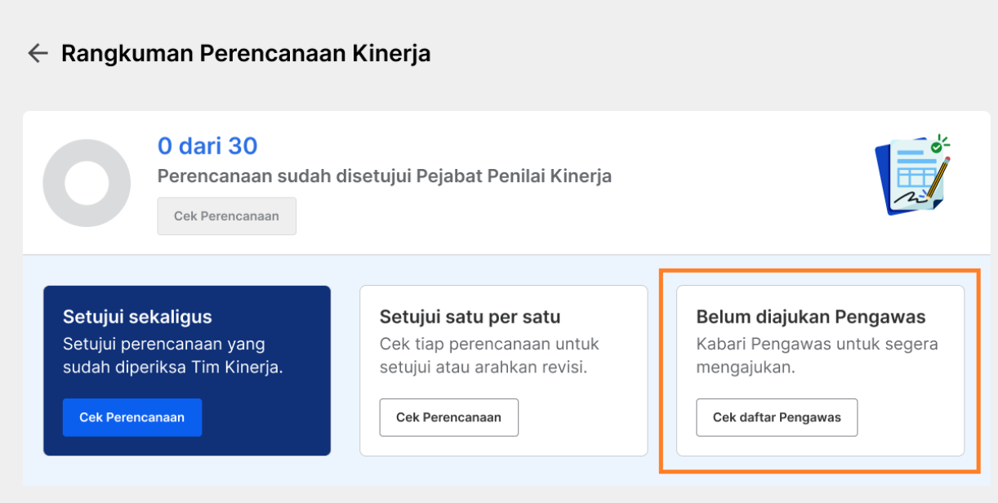
Task: Go back using the left arrow icon
Action: point(38,54)
